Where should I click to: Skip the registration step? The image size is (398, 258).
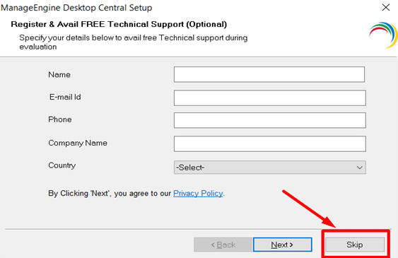pyautogui.click(x=355, y=245)
